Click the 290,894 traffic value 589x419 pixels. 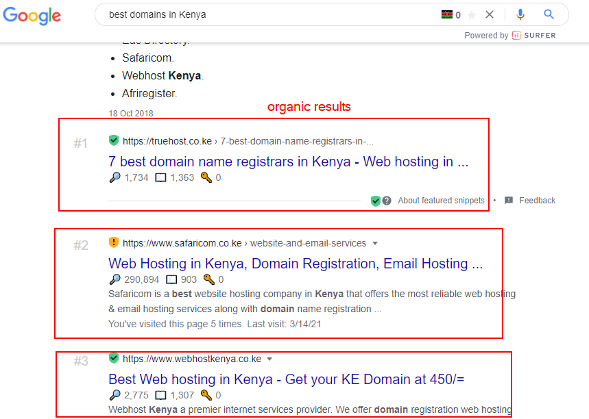(x=142, y=279)
